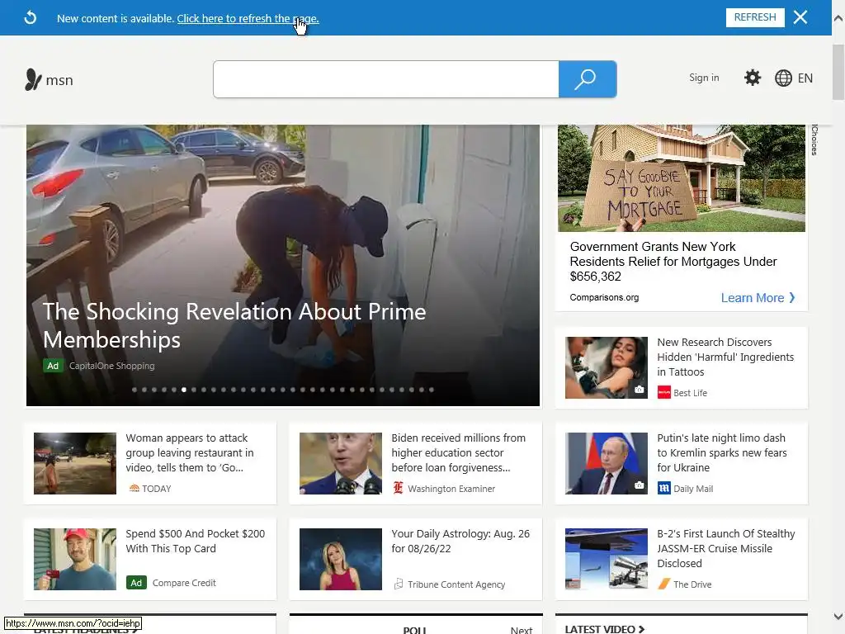
Task: Open 'Your Daily Astrology: Aug. 26' article
Action: [460, 541]
